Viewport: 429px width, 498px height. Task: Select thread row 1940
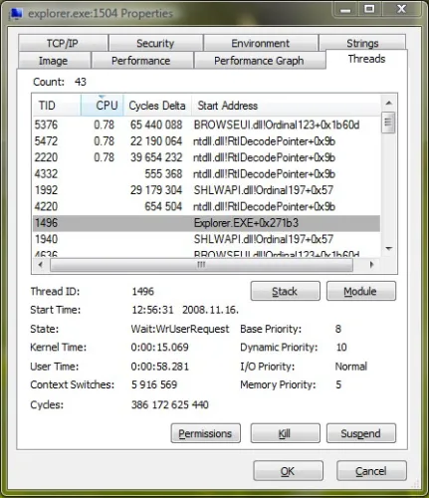(x=206, y=239)
